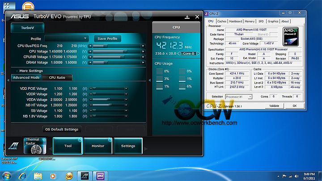The image size is (322, 181).
Task: Increase VDD PCIE Voltage right arrow
Action: (126, 88)
